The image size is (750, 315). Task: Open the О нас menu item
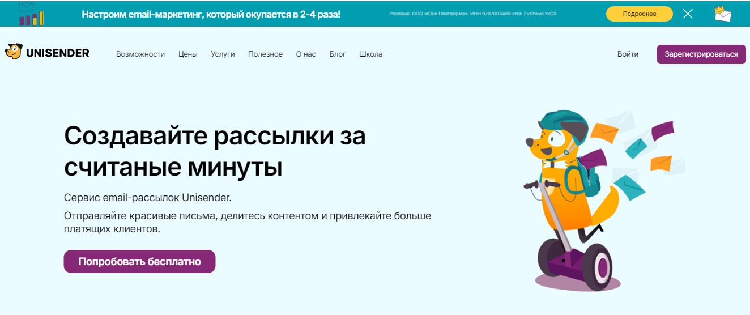pos(306,54)
